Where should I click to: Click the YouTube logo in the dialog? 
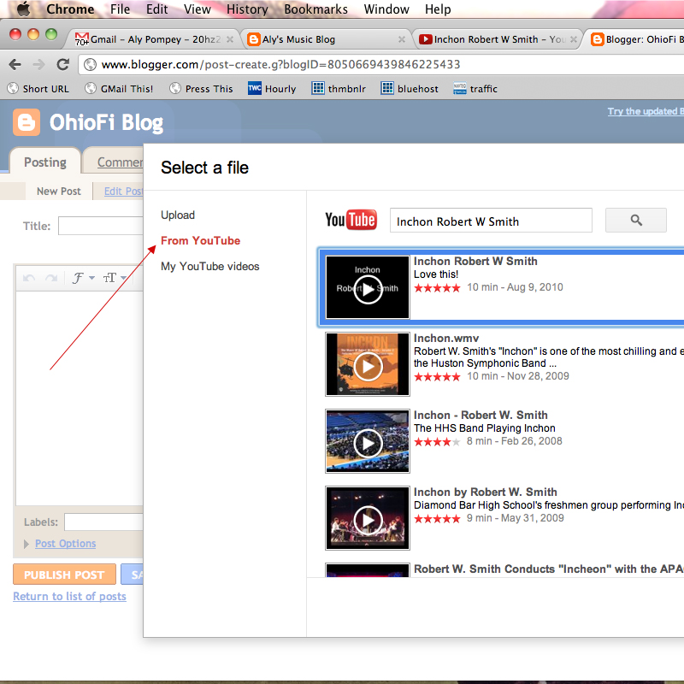pyautogui.click(x=351, y=220)
